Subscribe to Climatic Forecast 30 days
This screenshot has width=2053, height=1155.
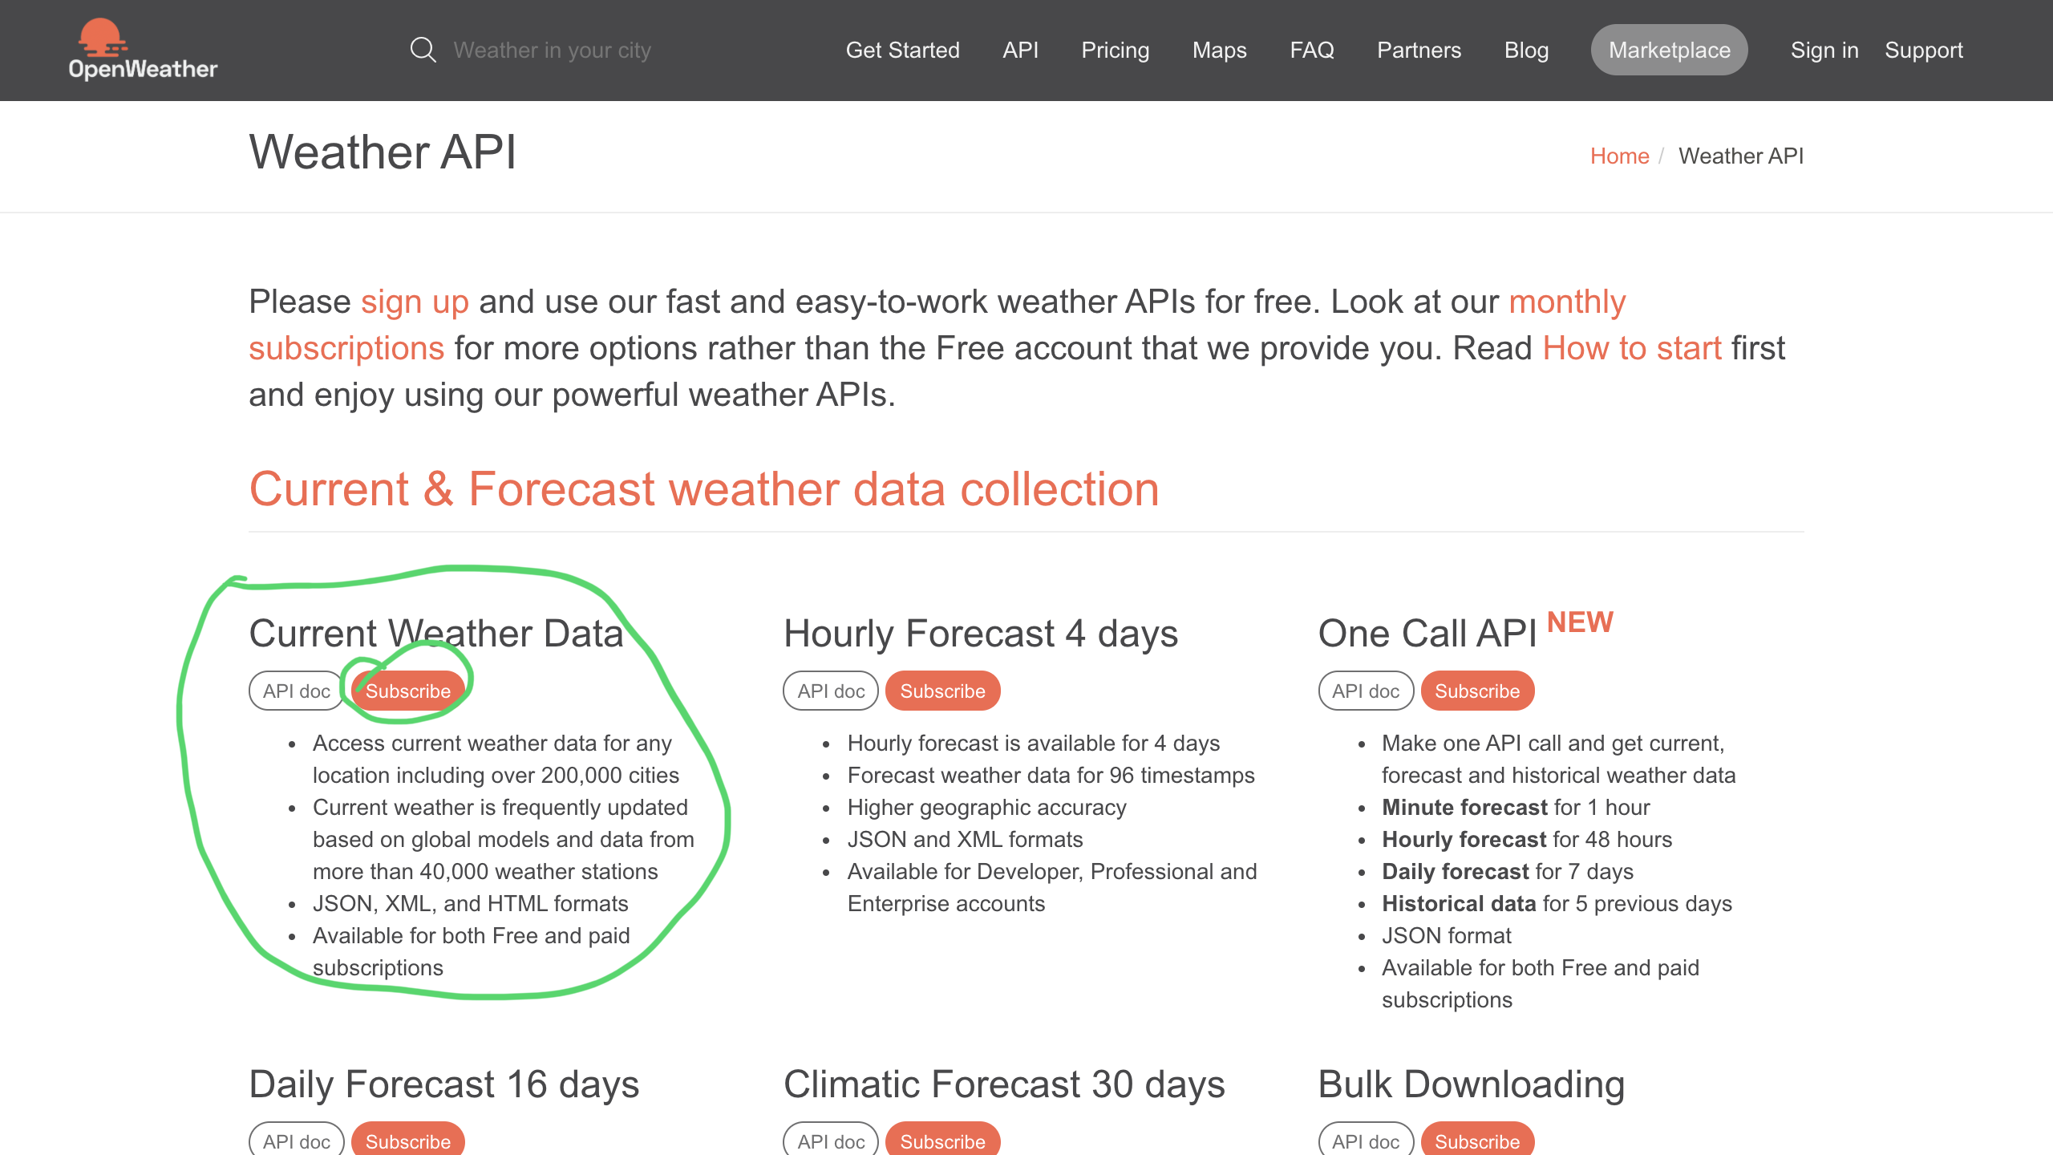click(x=942, y=1140)
